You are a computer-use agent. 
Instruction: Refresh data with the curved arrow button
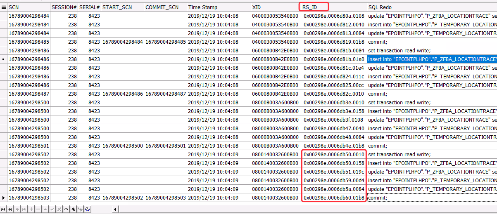[66, 209]
